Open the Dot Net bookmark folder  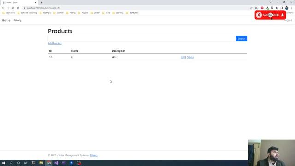click(59, 13)
